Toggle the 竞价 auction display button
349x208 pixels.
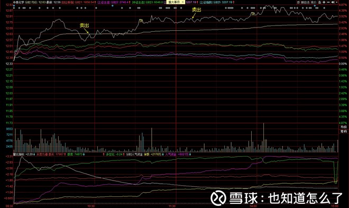coord(314,2)
